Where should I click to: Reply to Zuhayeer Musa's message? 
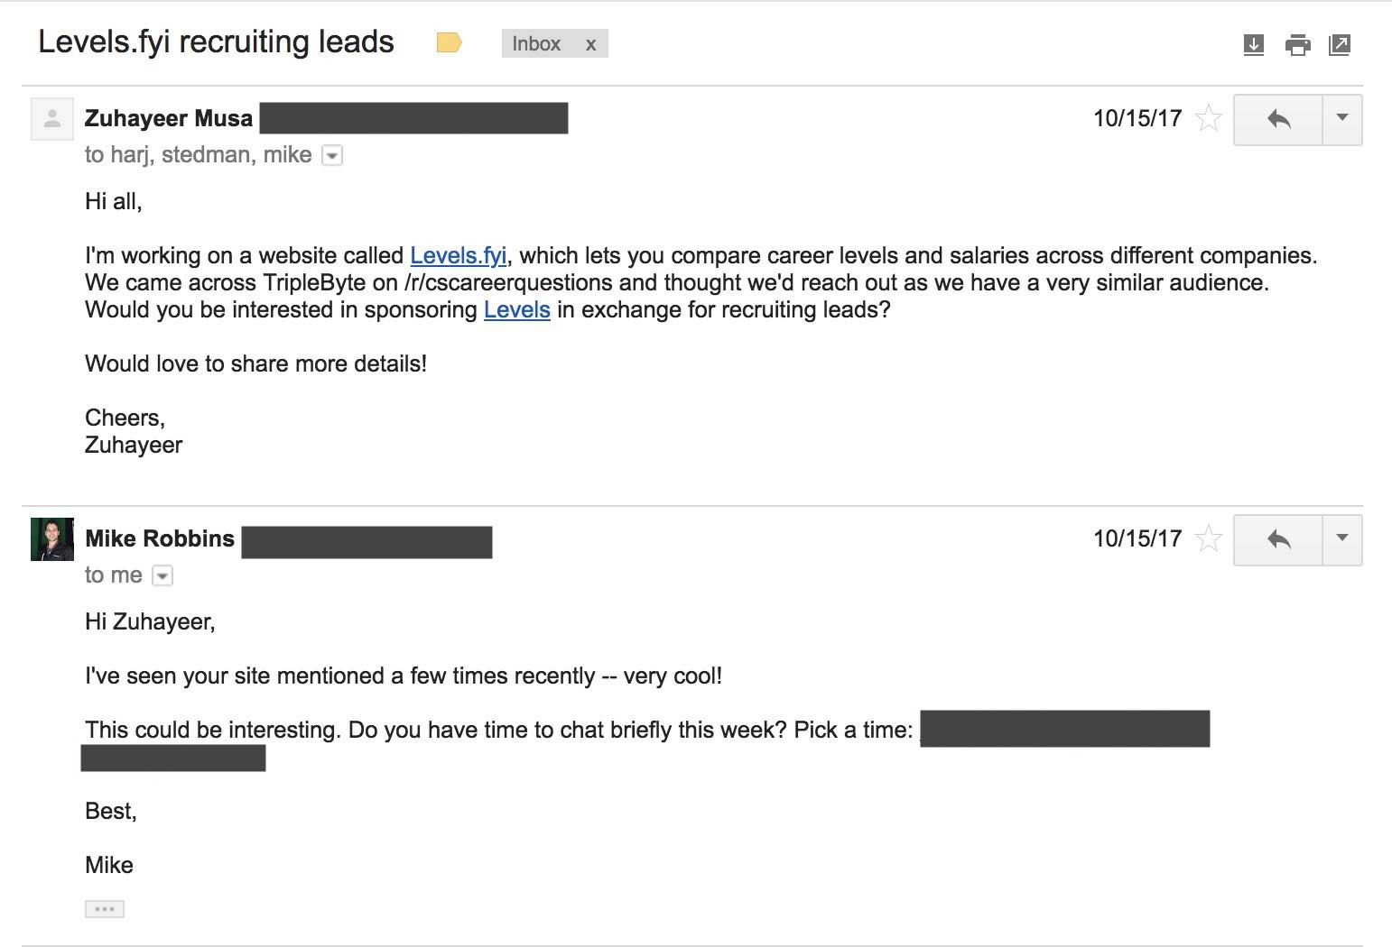1278,119
